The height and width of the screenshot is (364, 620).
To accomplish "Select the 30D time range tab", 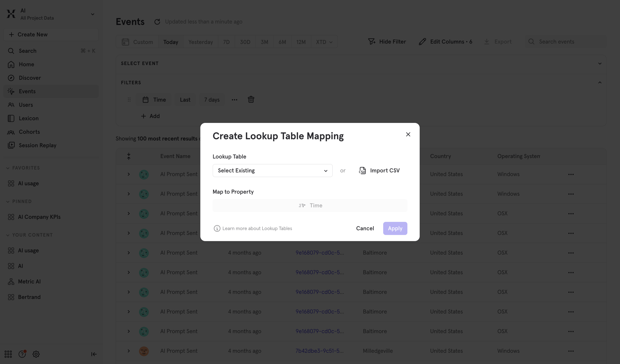I will (245, 42).
